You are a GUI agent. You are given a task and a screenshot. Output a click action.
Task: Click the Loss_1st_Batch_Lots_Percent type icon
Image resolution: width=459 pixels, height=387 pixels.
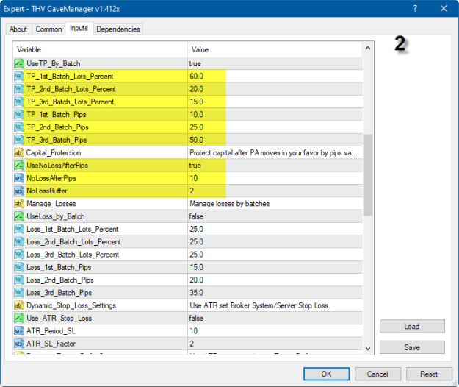pos(19,229)
